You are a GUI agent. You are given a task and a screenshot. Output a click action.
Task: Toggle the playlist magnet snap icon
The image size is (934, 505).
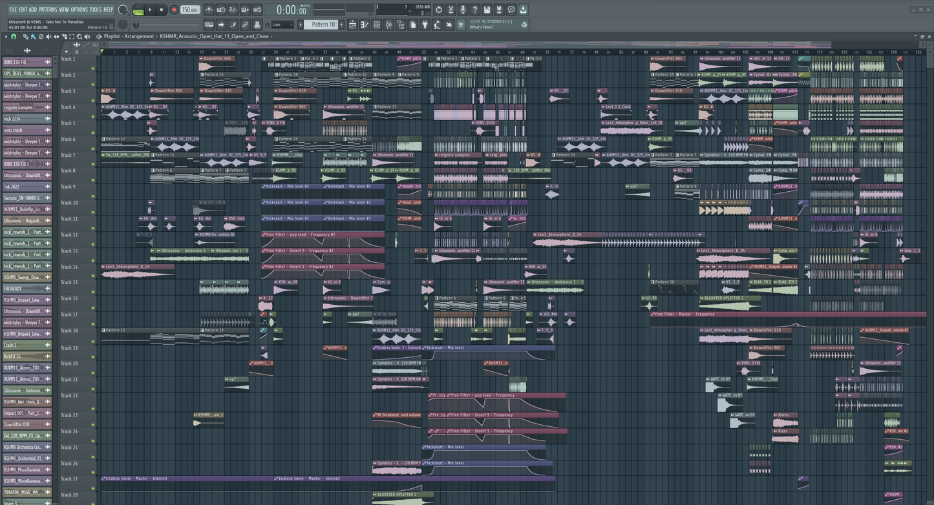[14, 37]
